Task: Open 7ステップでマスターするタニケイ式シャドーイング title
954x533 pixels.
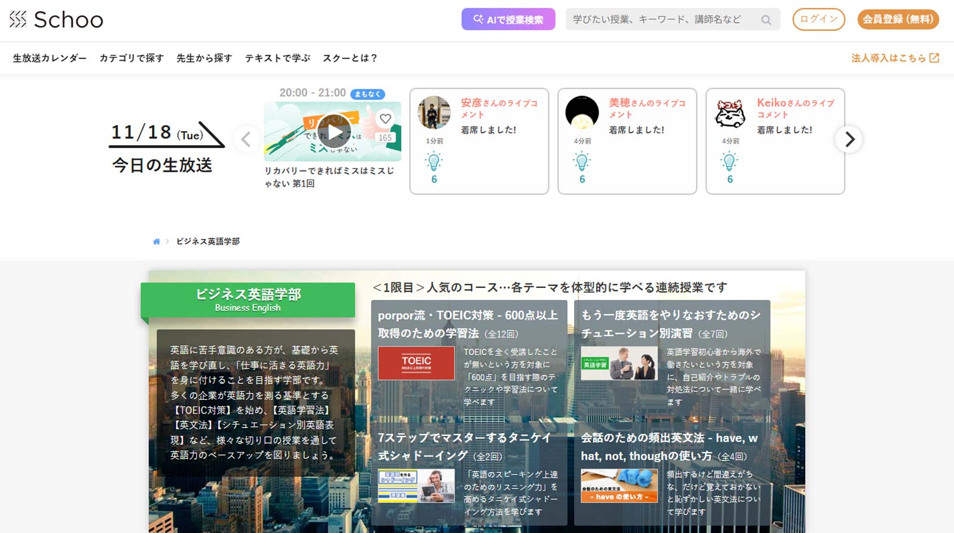Action: [x=464, y=447]
